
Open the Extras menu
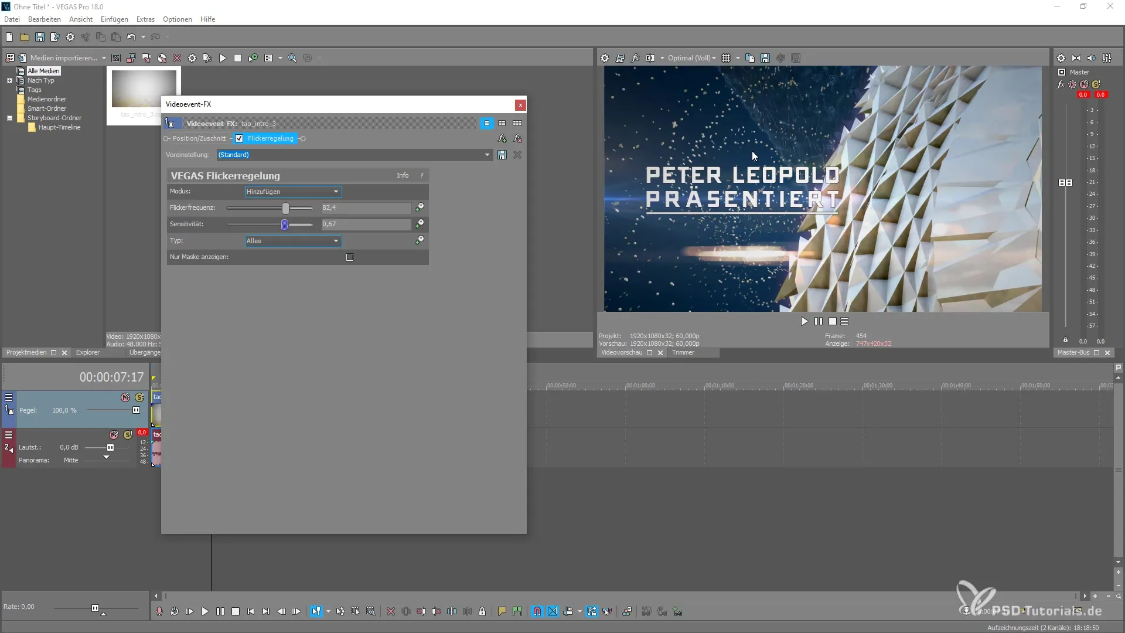(x=145, y=19)
